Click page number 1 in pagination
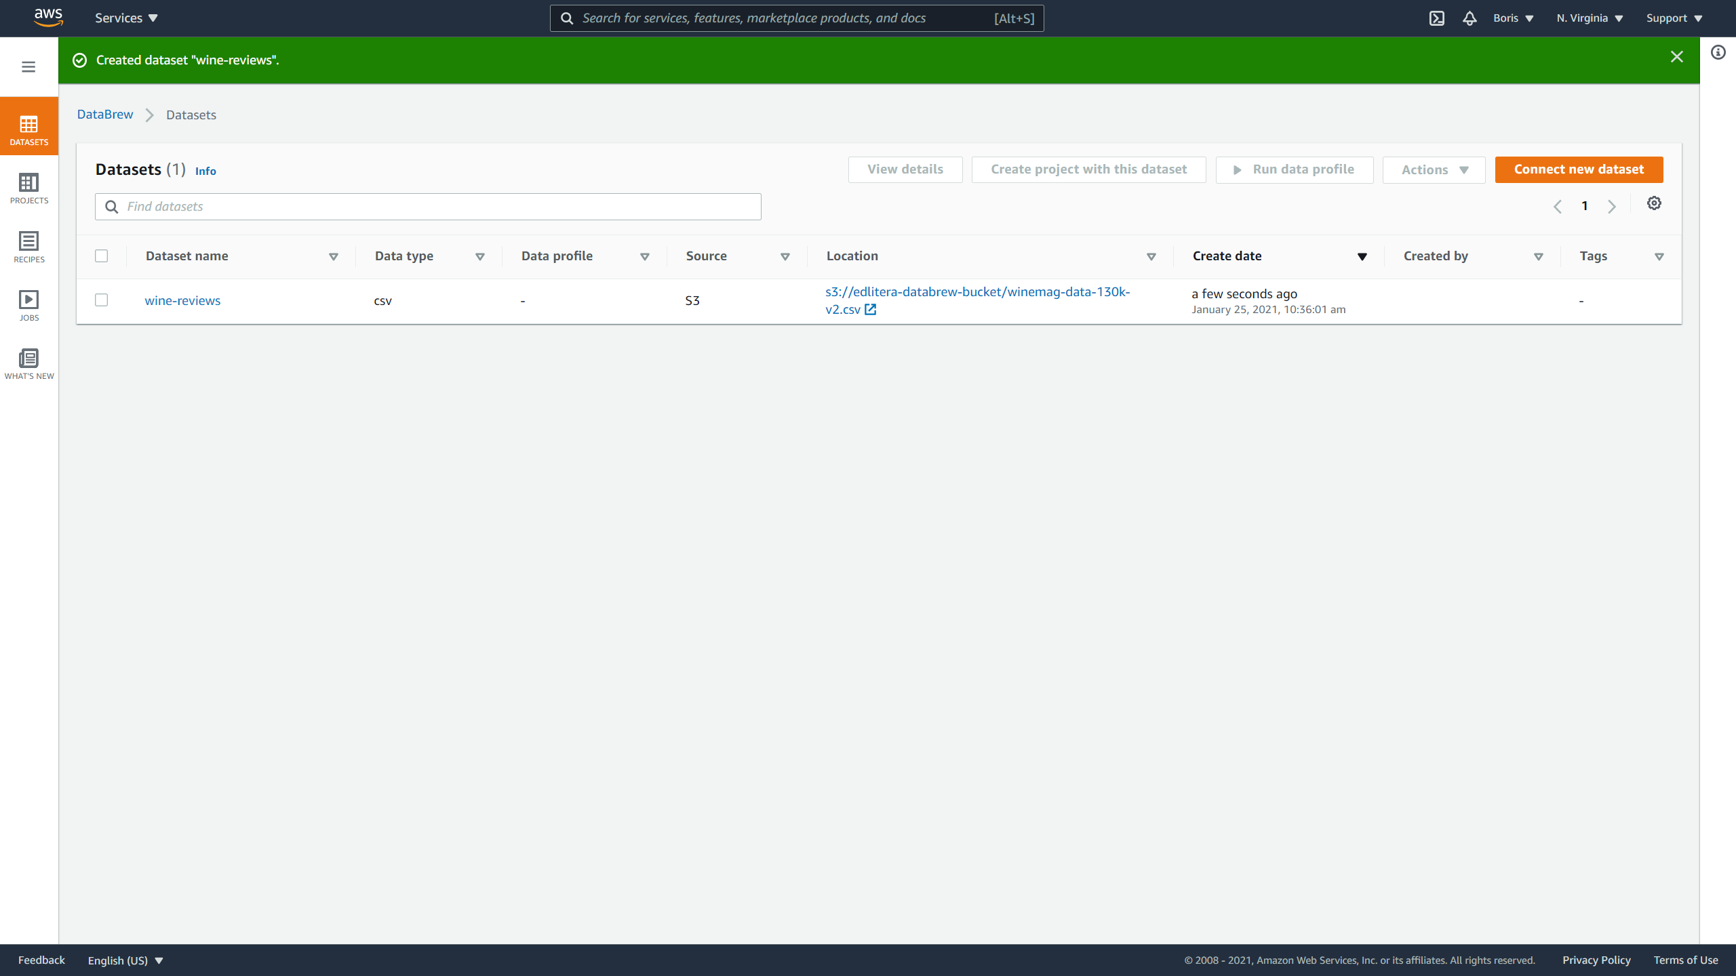The width and height of the screenshot is (1736, 976). [1585, 206]
